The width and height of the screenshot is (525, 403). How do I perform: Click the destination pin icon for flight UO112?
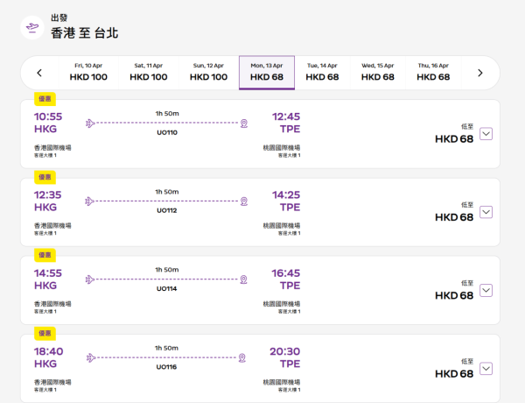[x=243, y=201]
